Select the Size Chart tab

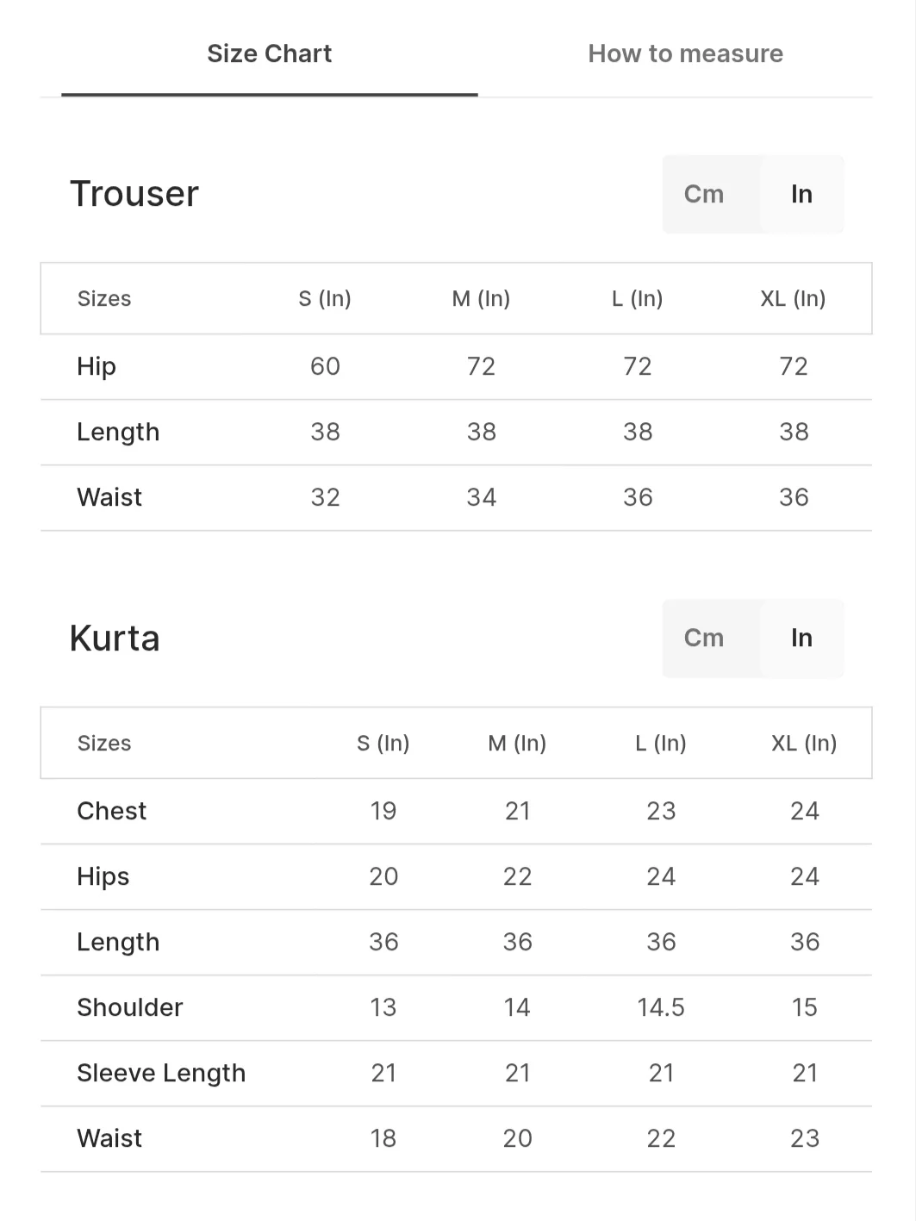click(x=269, y=53)
